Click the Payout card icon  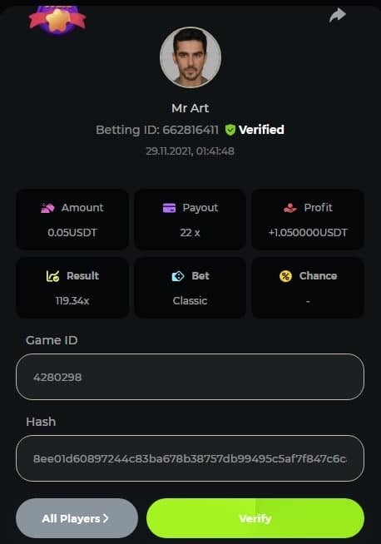tap(169, 208)
